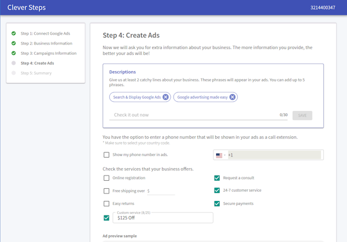This screenshot has height=242, width=347.
Task: Remove the 'Search & Display Google Ads' phrase
Action: click(165, 97)
